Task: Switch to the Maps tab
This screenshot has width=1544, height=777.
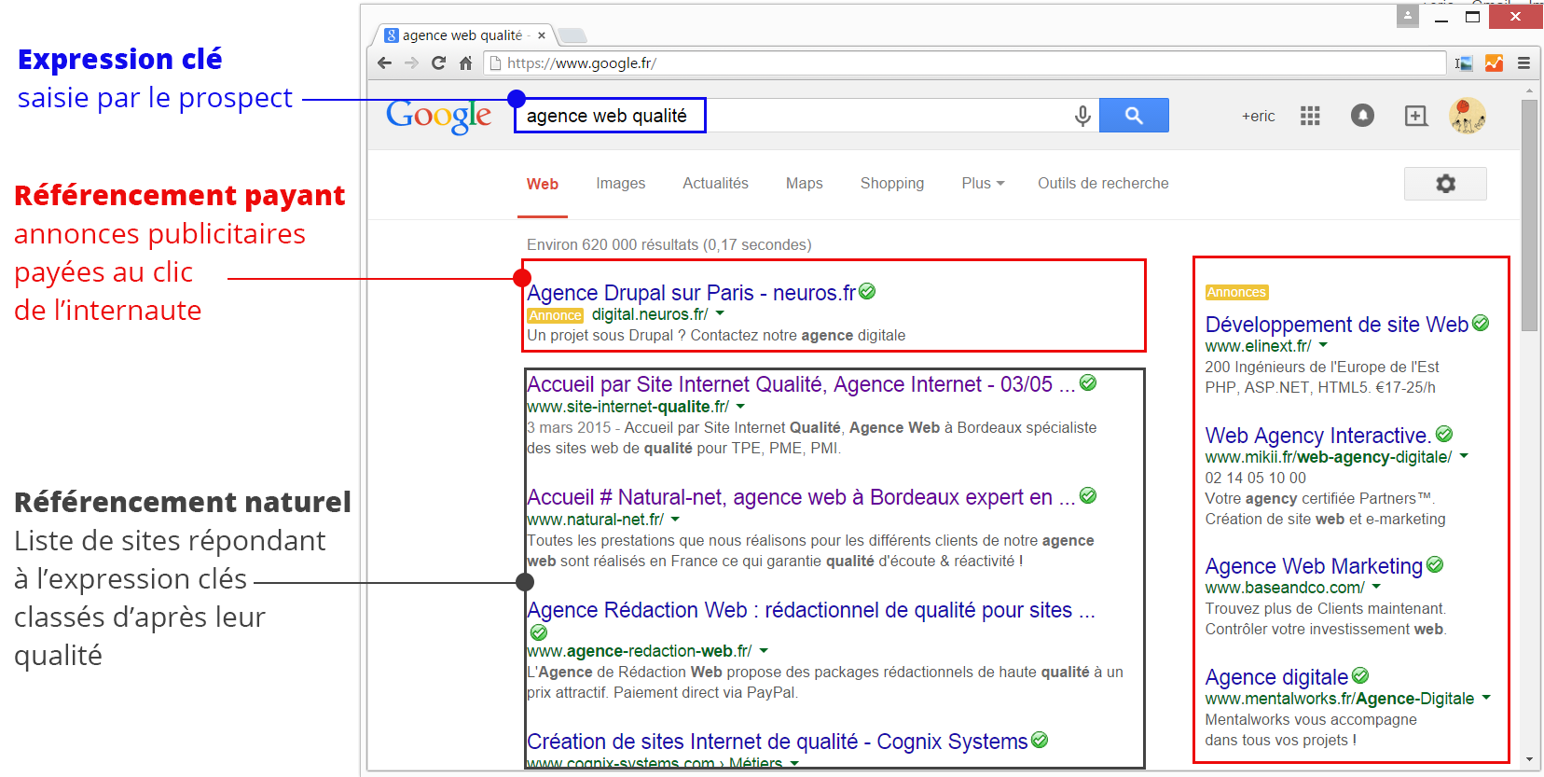Action: point(804,184)
